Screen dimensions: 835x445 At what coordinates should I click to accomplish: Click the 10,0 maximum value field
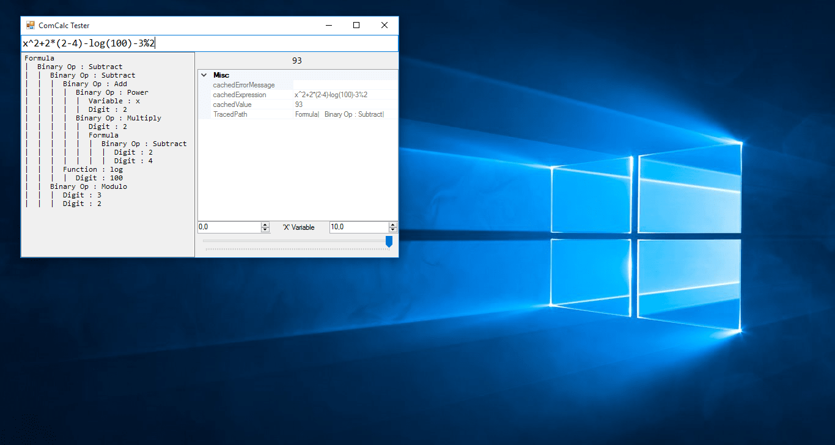pyautogui.click(x=359, y=227)
